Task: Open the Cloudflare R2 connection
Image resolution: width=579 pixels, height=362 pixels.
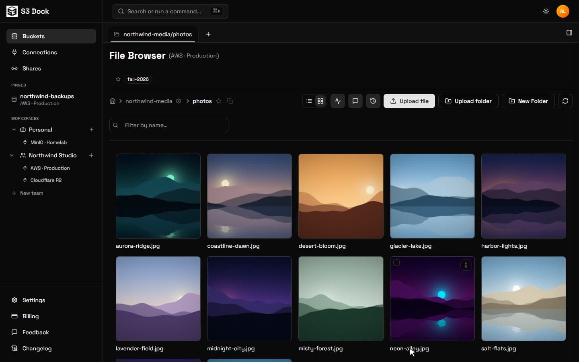Action: [46, 180]
